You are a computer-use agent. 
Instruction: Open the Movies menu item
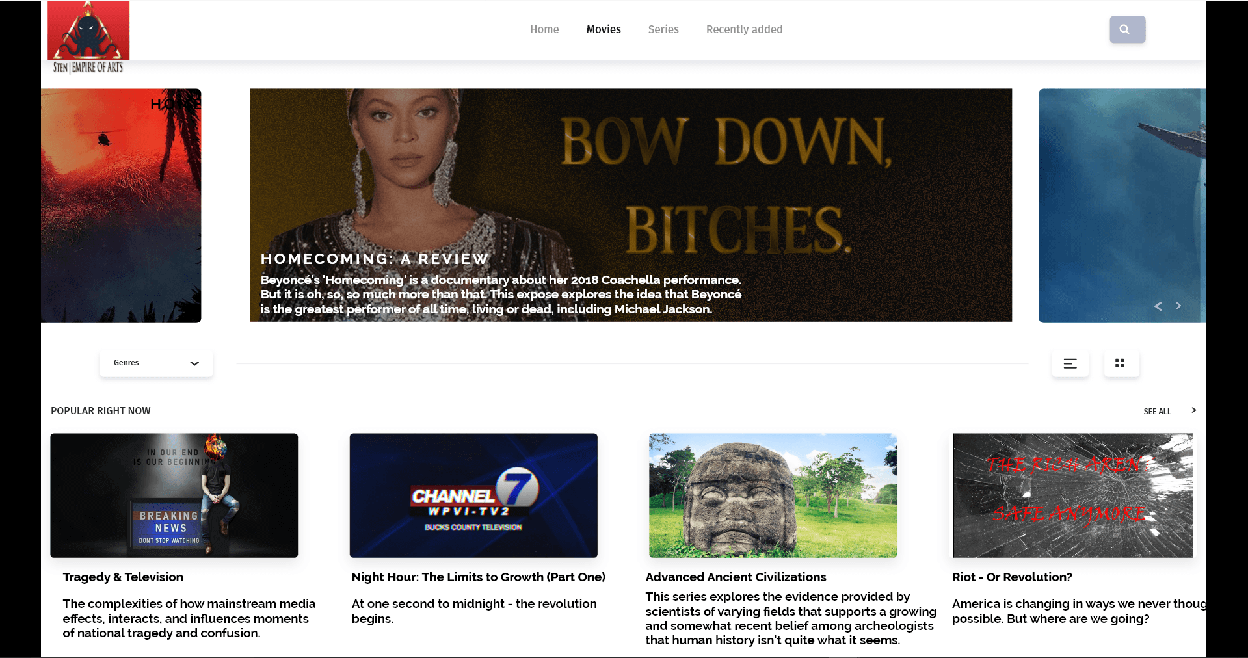coord(604,29)
